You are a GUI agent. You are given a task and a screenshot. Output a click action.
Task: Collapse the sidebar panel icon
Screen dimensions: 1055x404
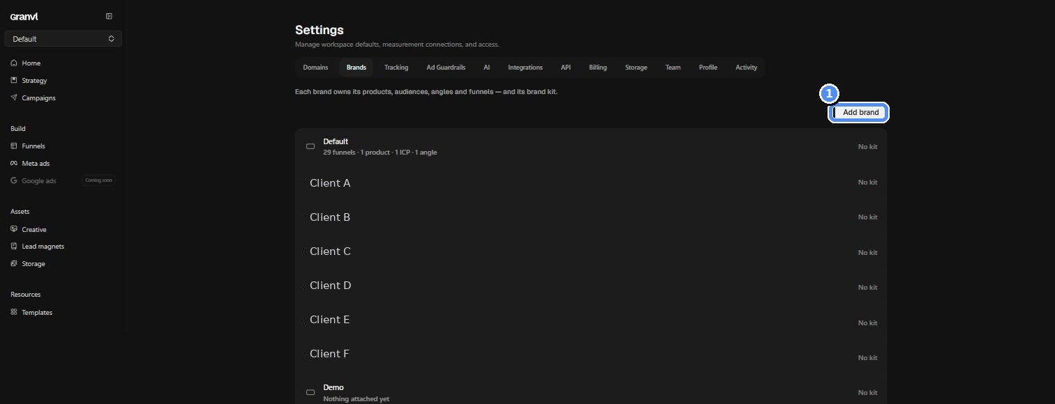(x=109, y=16)
